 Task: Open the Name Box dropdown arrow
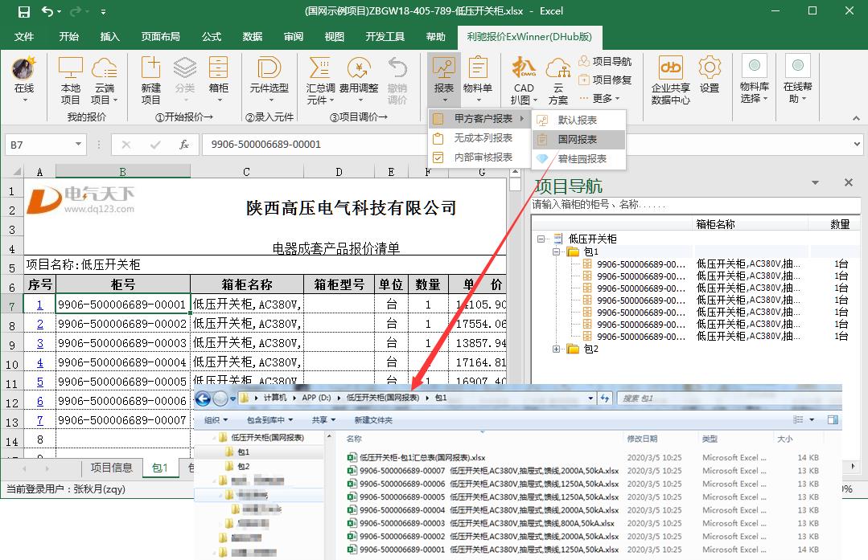tap(79, 145)
